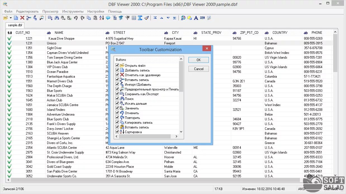Uncheck the Копировать запись checkbox
This screenshot has height=194, width=346.
coord(117,123)
